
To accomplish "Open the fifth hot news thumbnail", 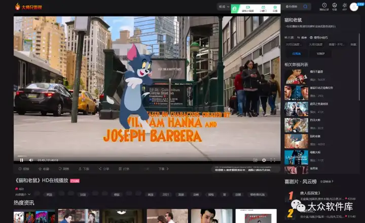I will tap(211, 216).
